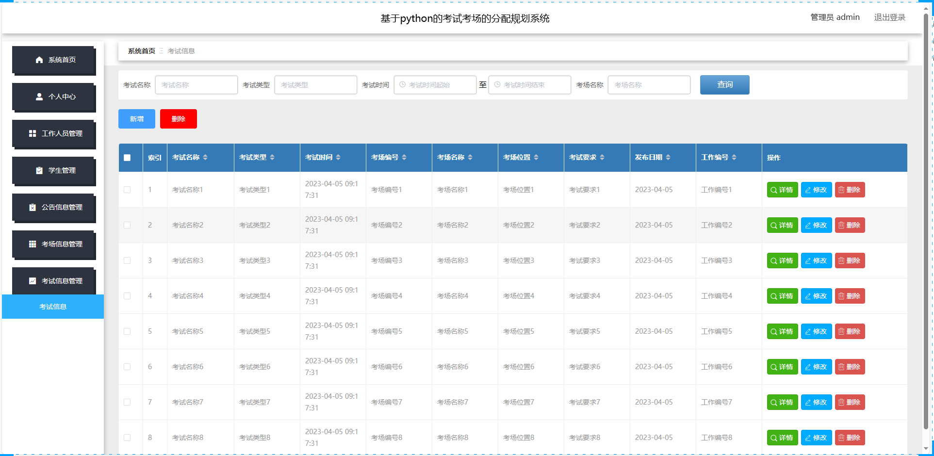The height and width of the screenshot is (456, 934).
Task: Check the row 2 checkbox for 考试名称2
Action: click(127, 225)
